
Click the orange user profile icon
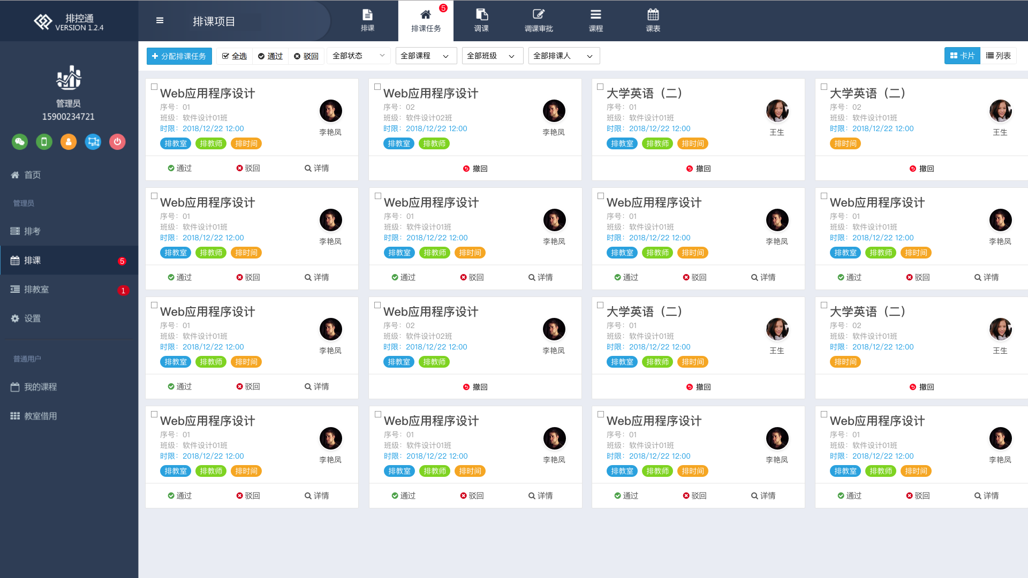(x=69, y=142)
